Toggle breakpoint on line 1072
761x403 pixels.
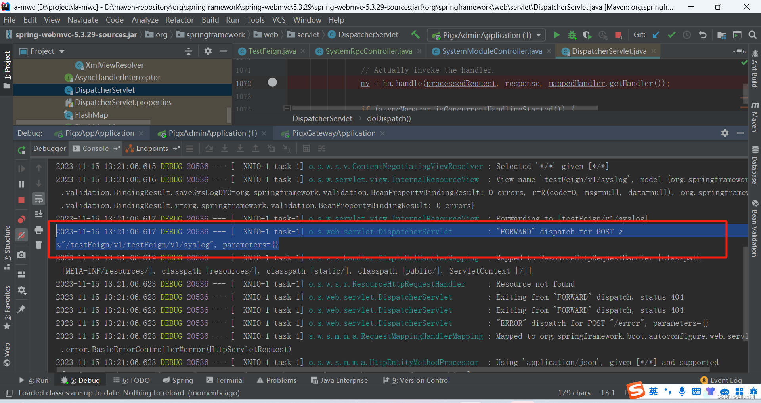(272, 82)
